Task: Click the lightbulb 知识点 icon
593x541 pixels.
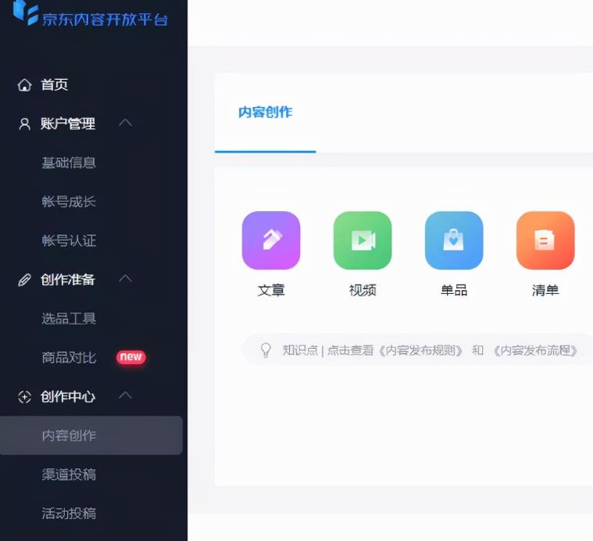Action: coord(266,350)
